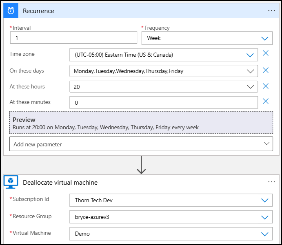Click the Recurrence alarm clock icon
282x245 pixels.
11,11
